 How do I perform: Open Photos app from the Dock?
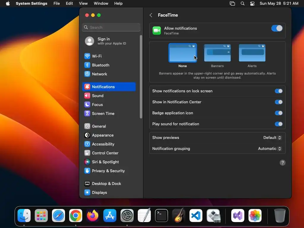(x=255, y=216)
